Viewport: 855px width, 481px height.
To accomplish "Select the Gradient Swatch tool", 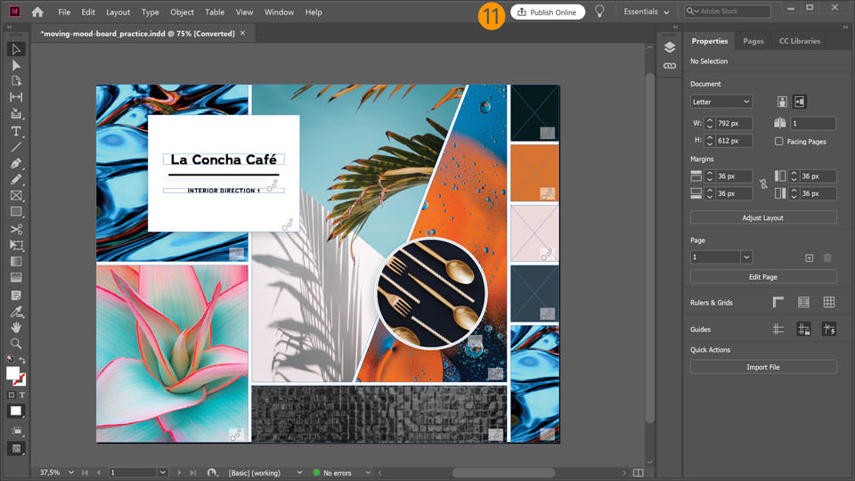I will [x=16, y=261].
